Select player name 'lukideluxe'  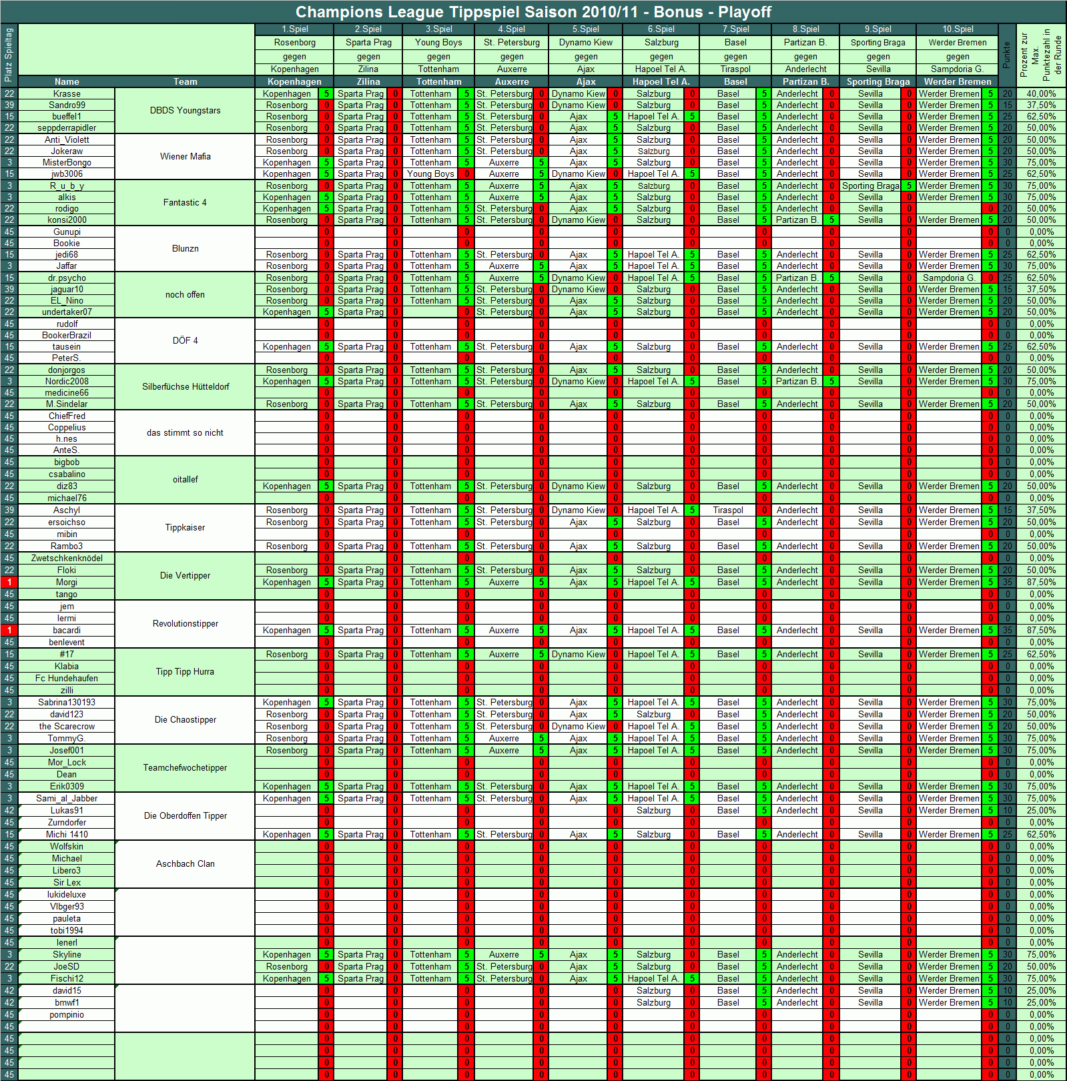[67, 895]
